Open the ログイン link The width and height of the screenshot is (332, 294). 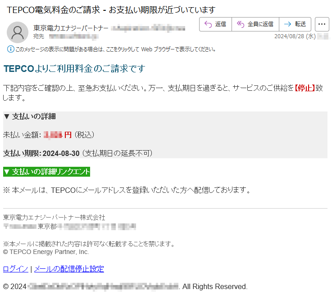16,269
